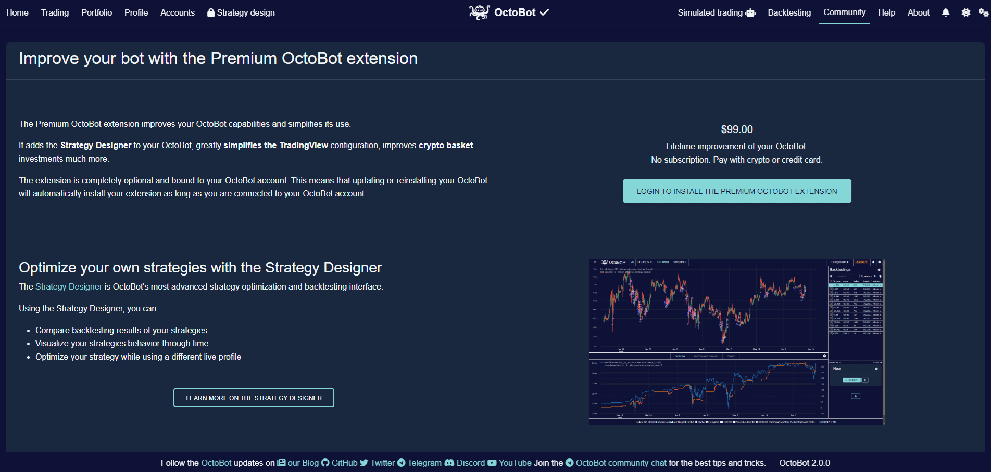Open the Profile page
991x472 pixels.
pos(136,12)
